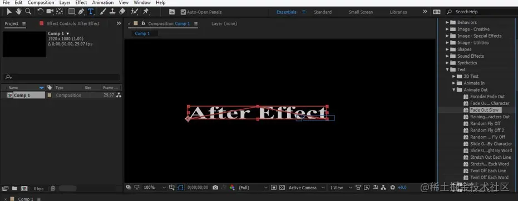The height and width of the screenshot is (201, 518).
Task: Open the Window menu
Action: pos(142,3)
